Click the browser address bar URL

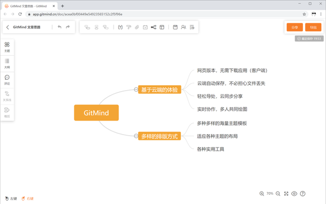78,14
